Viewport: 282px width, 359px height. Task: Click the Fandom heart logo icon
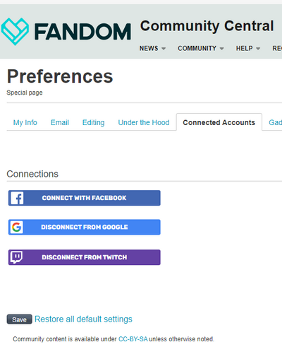click(15, 32)
